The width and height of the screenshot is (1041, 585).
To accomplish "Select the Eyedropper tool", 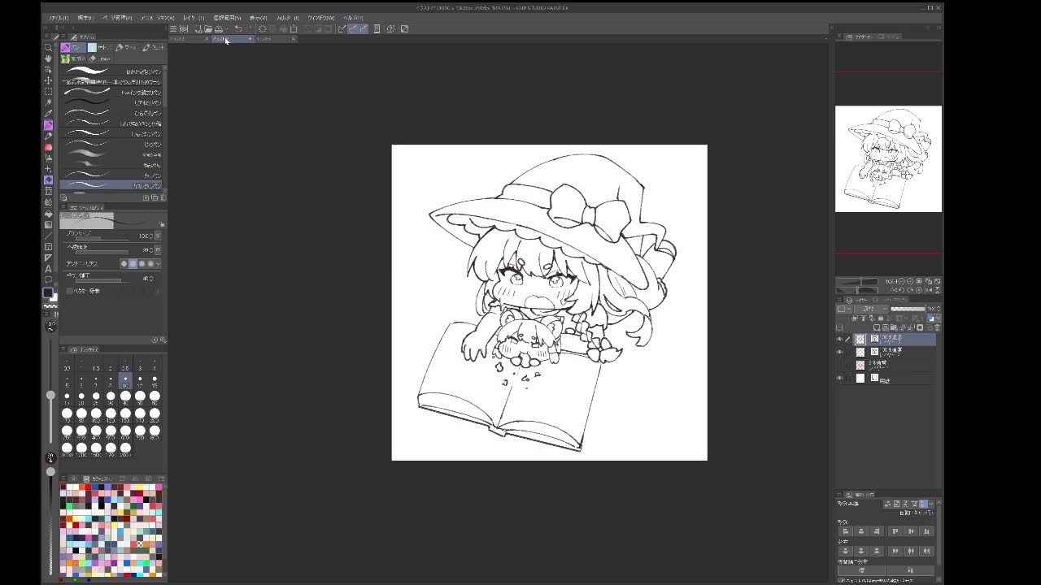I will pos(48,114).
